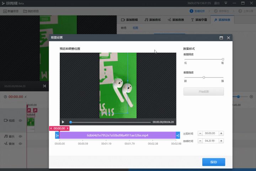This screenshot has height=171, width=256.
Task: Open the title bar dropdown menu arrow
Action: tap(226, 3)
